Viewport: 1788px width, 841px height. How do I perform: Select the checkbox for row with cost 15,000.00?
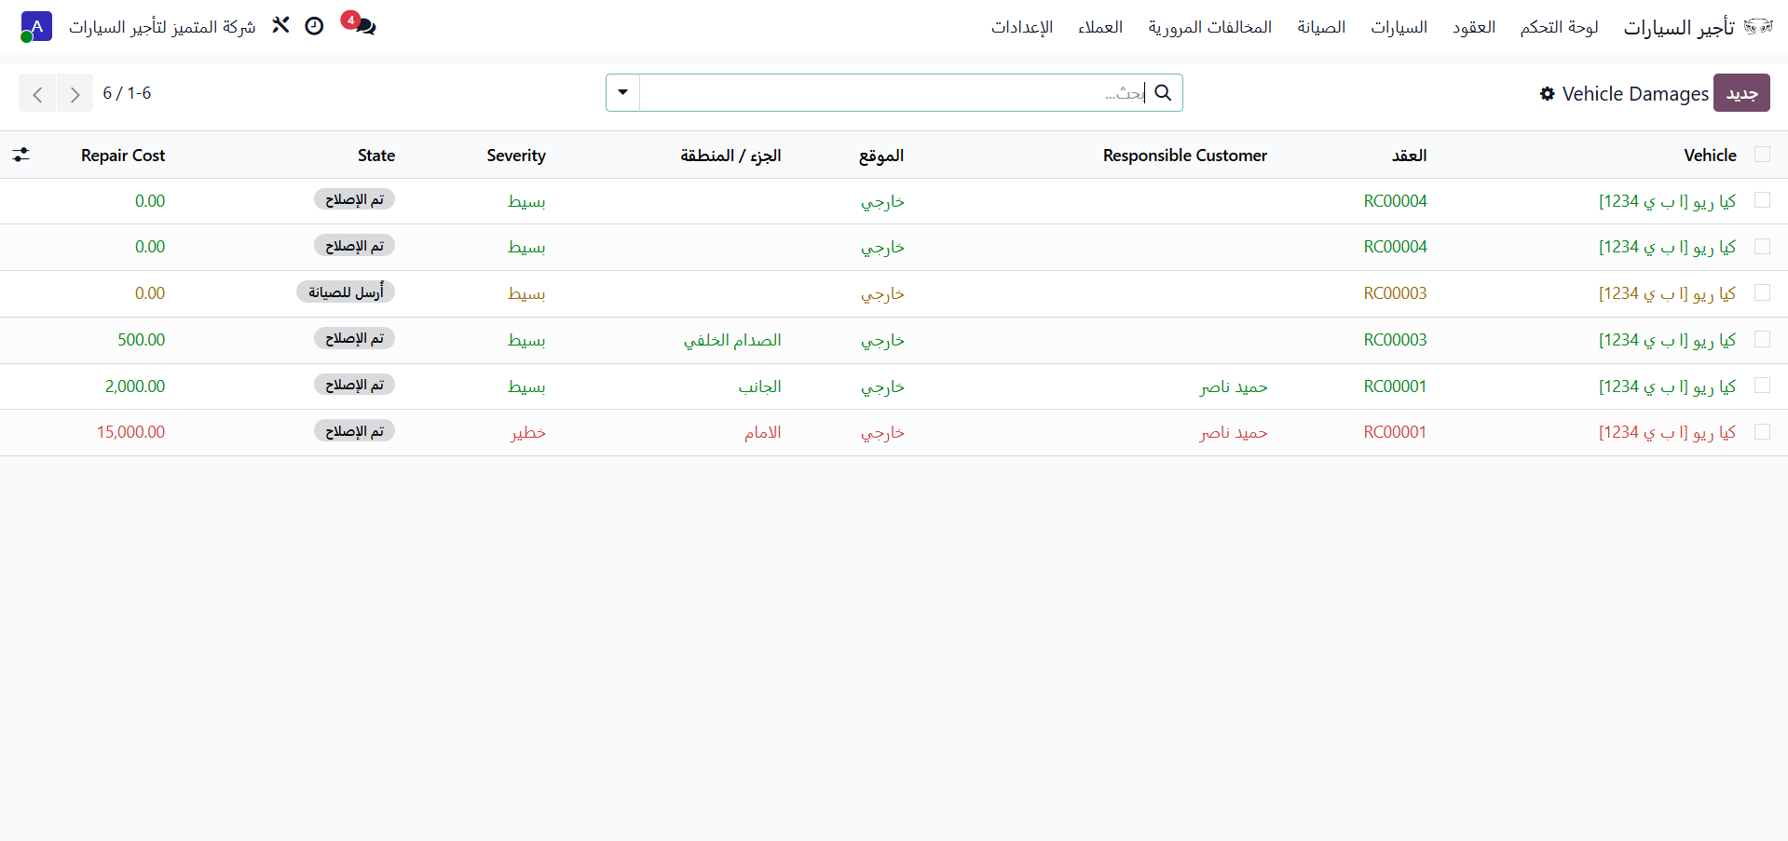[1762, 432]
